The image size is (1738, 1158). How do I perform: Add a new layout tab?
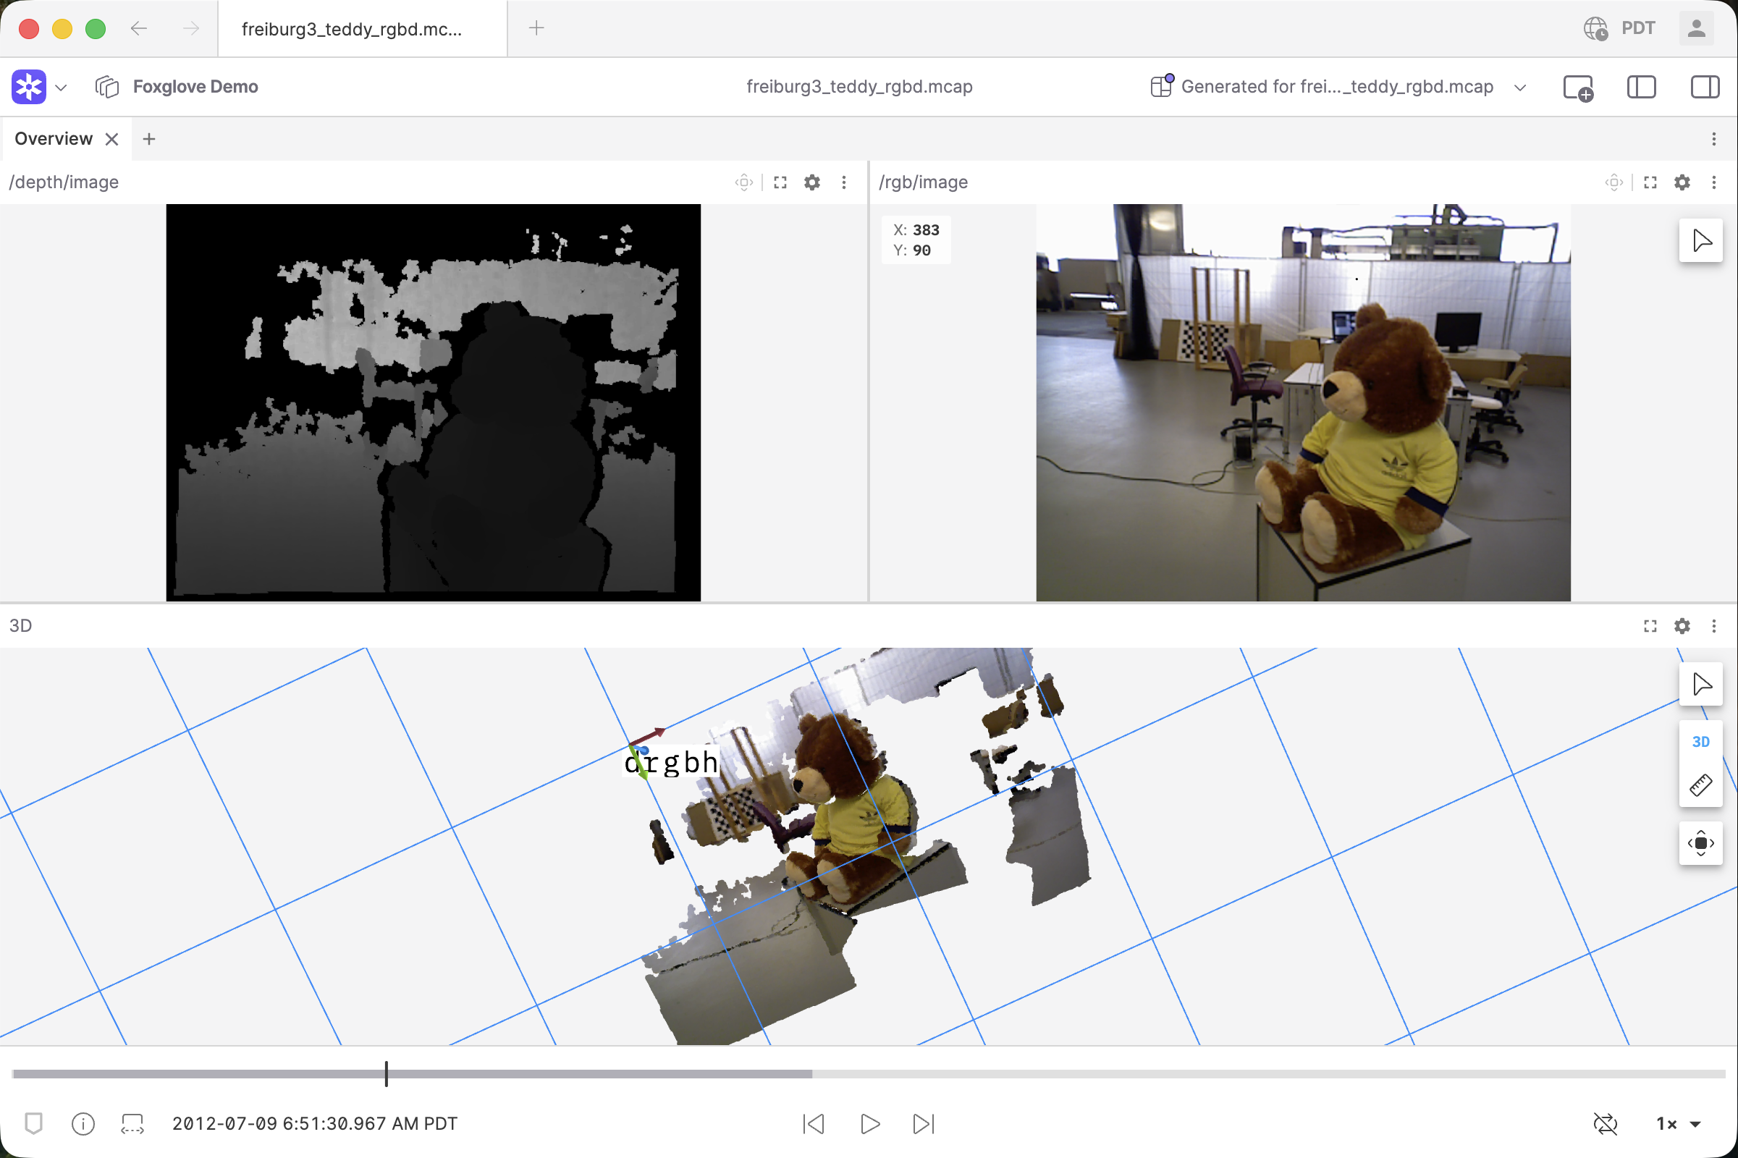[149, 139]
